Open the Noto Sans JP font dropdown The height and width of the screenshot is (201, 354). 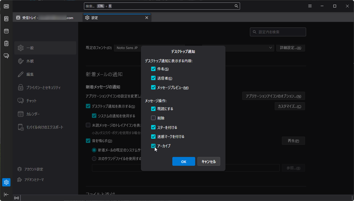pos(149,48)
